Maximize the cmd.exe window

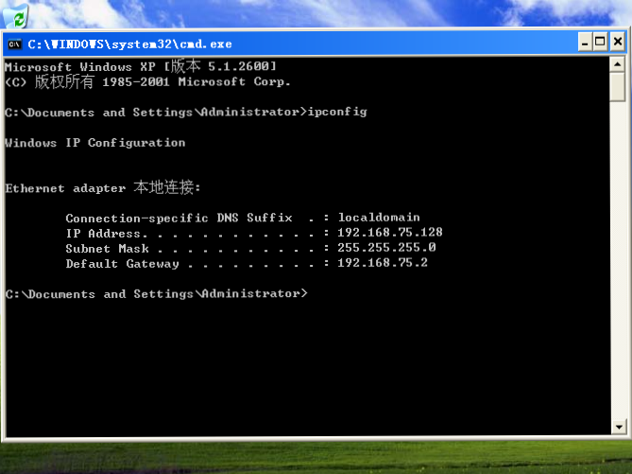point(600,42)
